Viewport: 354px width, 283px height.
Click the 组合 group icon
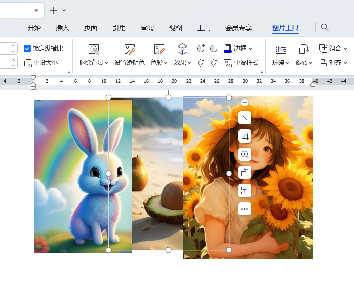coord(323,49)
